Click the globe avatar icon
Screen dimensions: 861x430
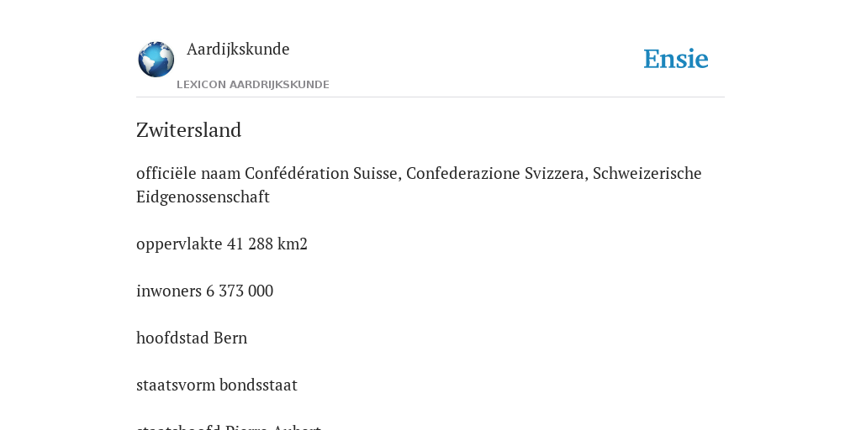[x=156, y=60]
